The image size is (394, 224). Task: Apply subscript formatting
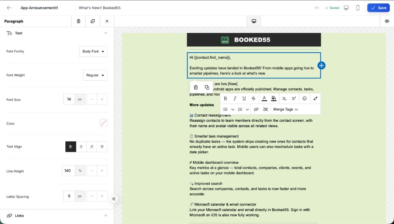click(284, 99)
